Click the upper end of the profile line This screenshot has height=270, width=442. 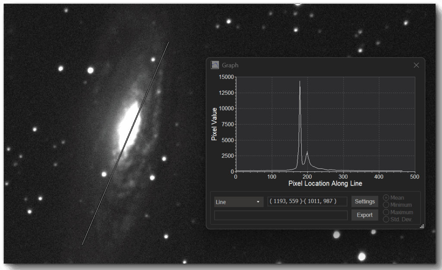(x=168, y=43)
